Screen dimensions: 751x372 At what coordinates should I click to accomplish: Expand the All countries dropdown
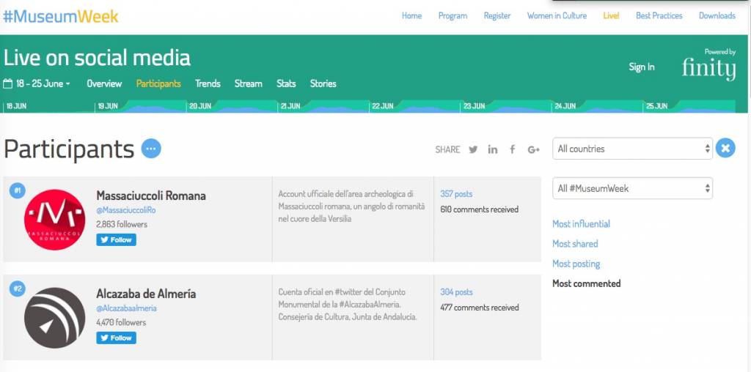click(632, 149)
